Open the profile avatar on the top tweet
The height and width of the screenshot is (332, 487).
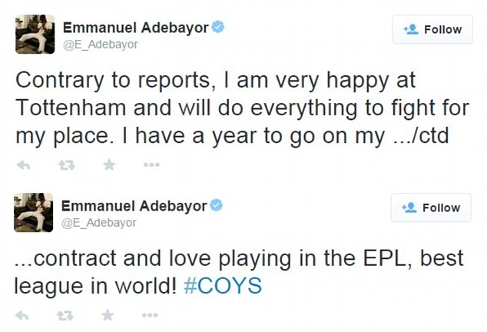click(33, 35)
